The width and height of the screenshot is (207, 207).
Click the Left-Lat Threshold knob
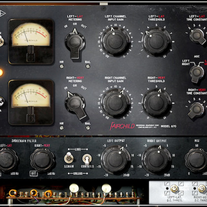(x=156, y=41)
